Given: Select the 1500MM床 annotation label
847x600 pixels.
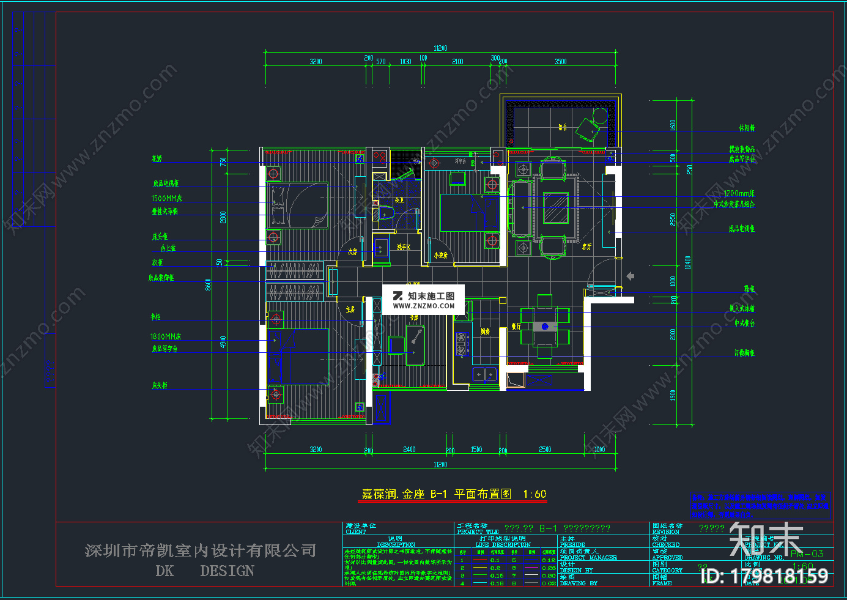Looking at the screenshot, I should pos(167,198).
